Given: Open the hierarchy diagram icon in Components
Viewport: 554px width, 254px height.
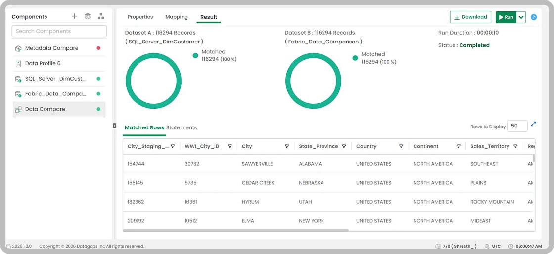Looking at the screenshot, I should [x=101, y=16].
